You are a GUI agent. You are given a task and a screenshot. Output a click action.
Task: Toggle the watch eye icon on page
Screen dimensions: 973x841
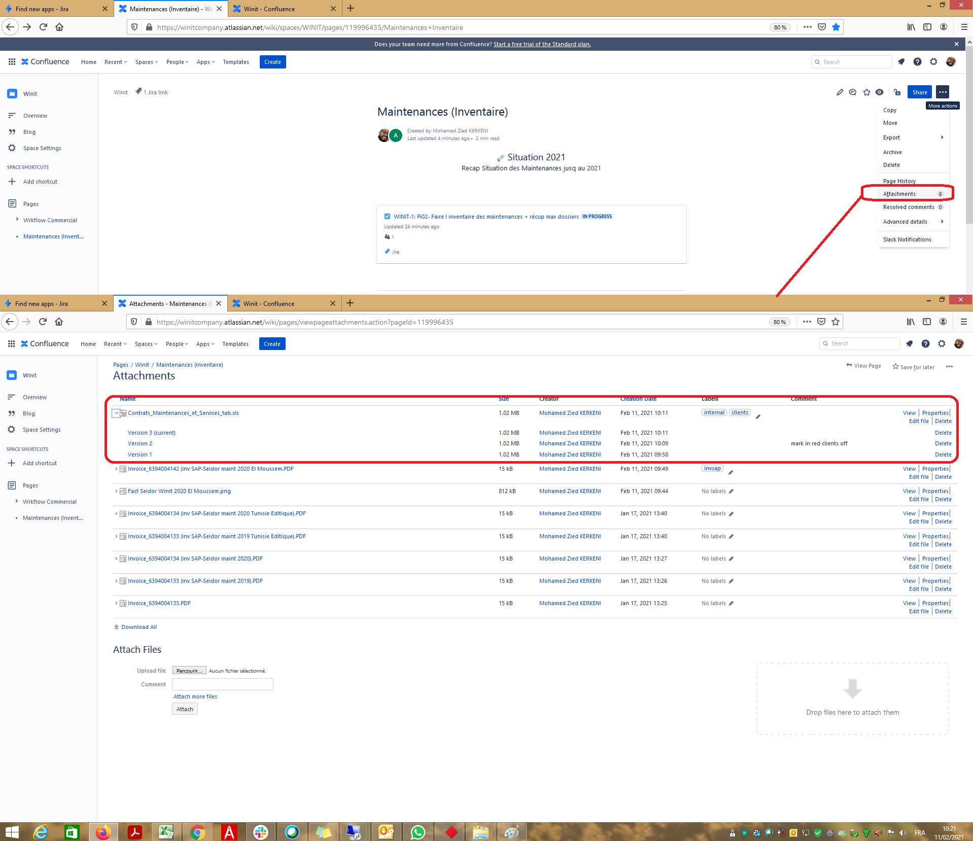click(x=880, y=92)
